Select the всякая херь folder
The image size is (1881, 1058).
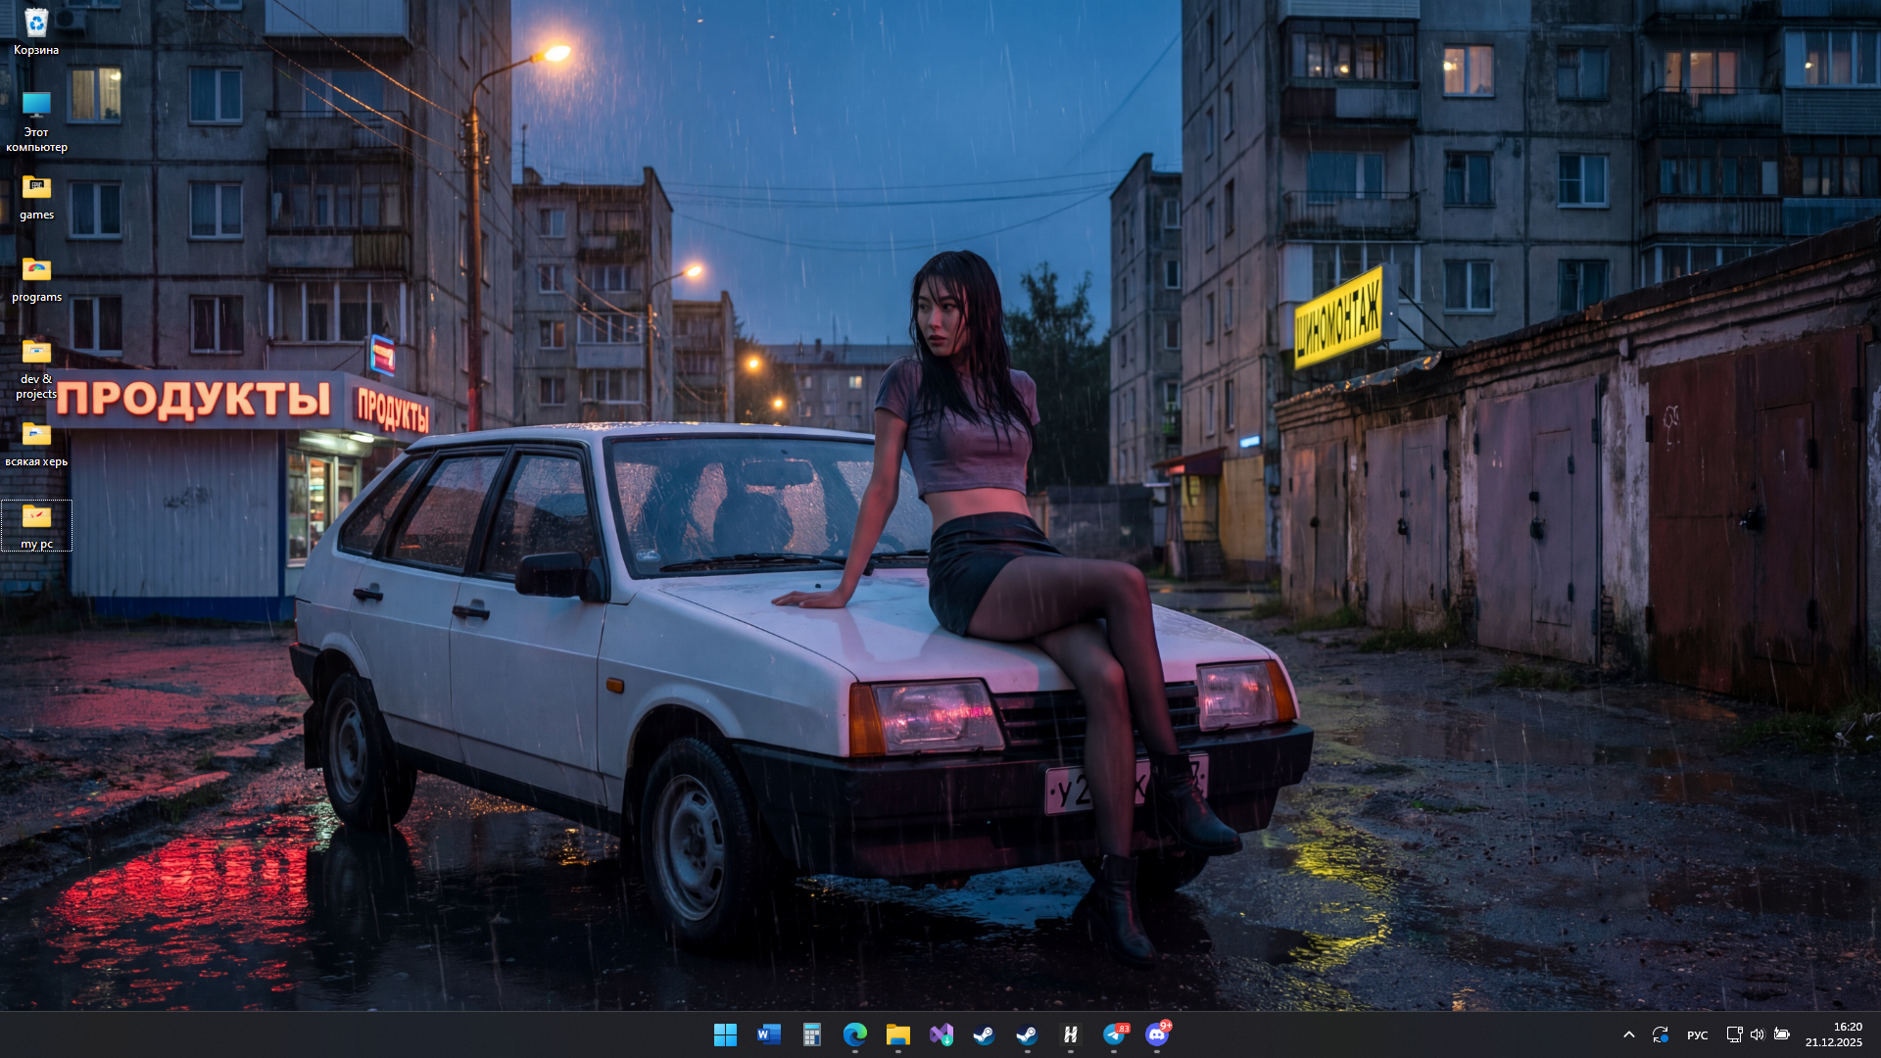tap(36, 443)
